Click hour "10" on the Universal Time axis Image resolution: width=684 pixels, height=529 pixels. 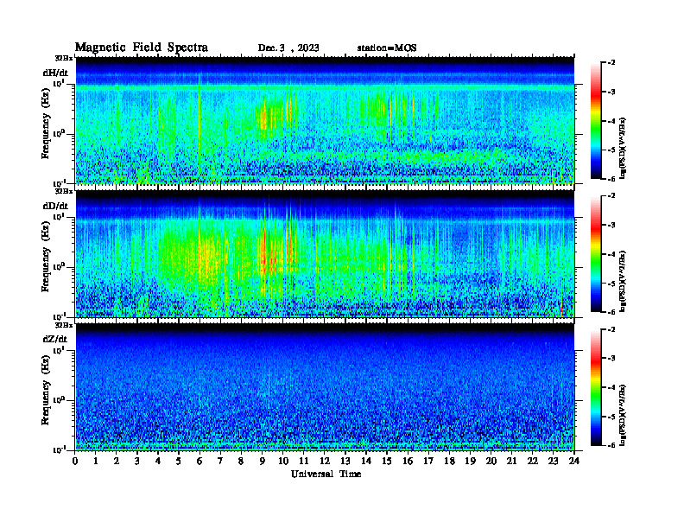[283, 462]
